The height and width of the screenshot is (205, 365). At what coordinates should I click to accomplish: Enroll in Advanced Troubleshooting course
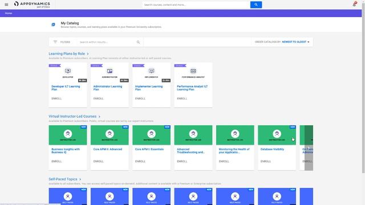pos(182,161)
